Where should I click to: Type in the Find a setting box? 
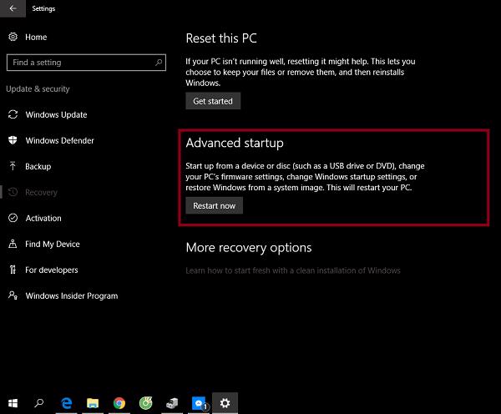point(79,63)
